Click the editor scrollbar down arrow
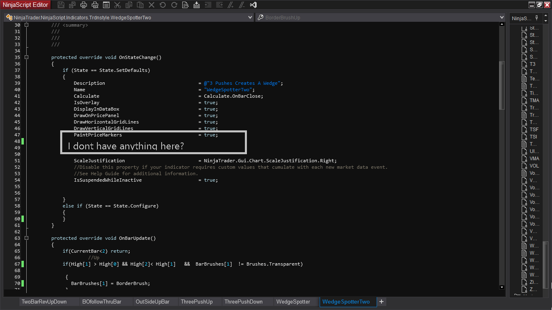 pos(502,287)
